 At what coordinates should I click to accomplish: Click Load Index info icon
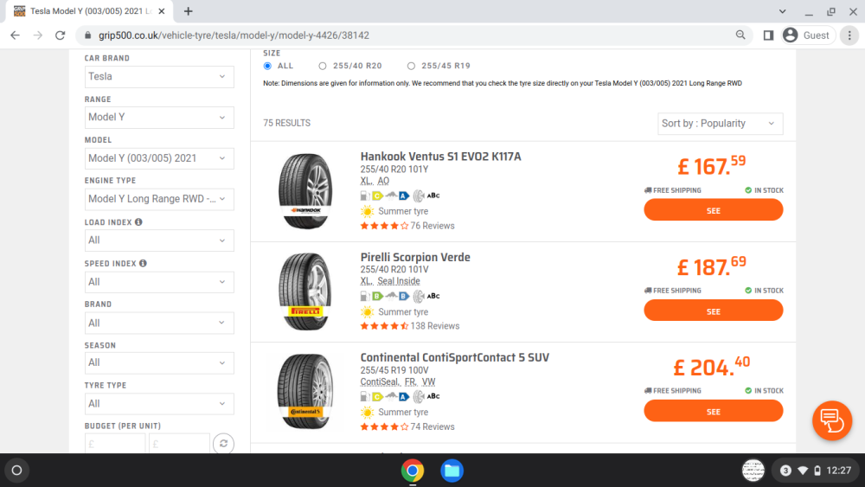pyautogui.click(x=138, y=221)
